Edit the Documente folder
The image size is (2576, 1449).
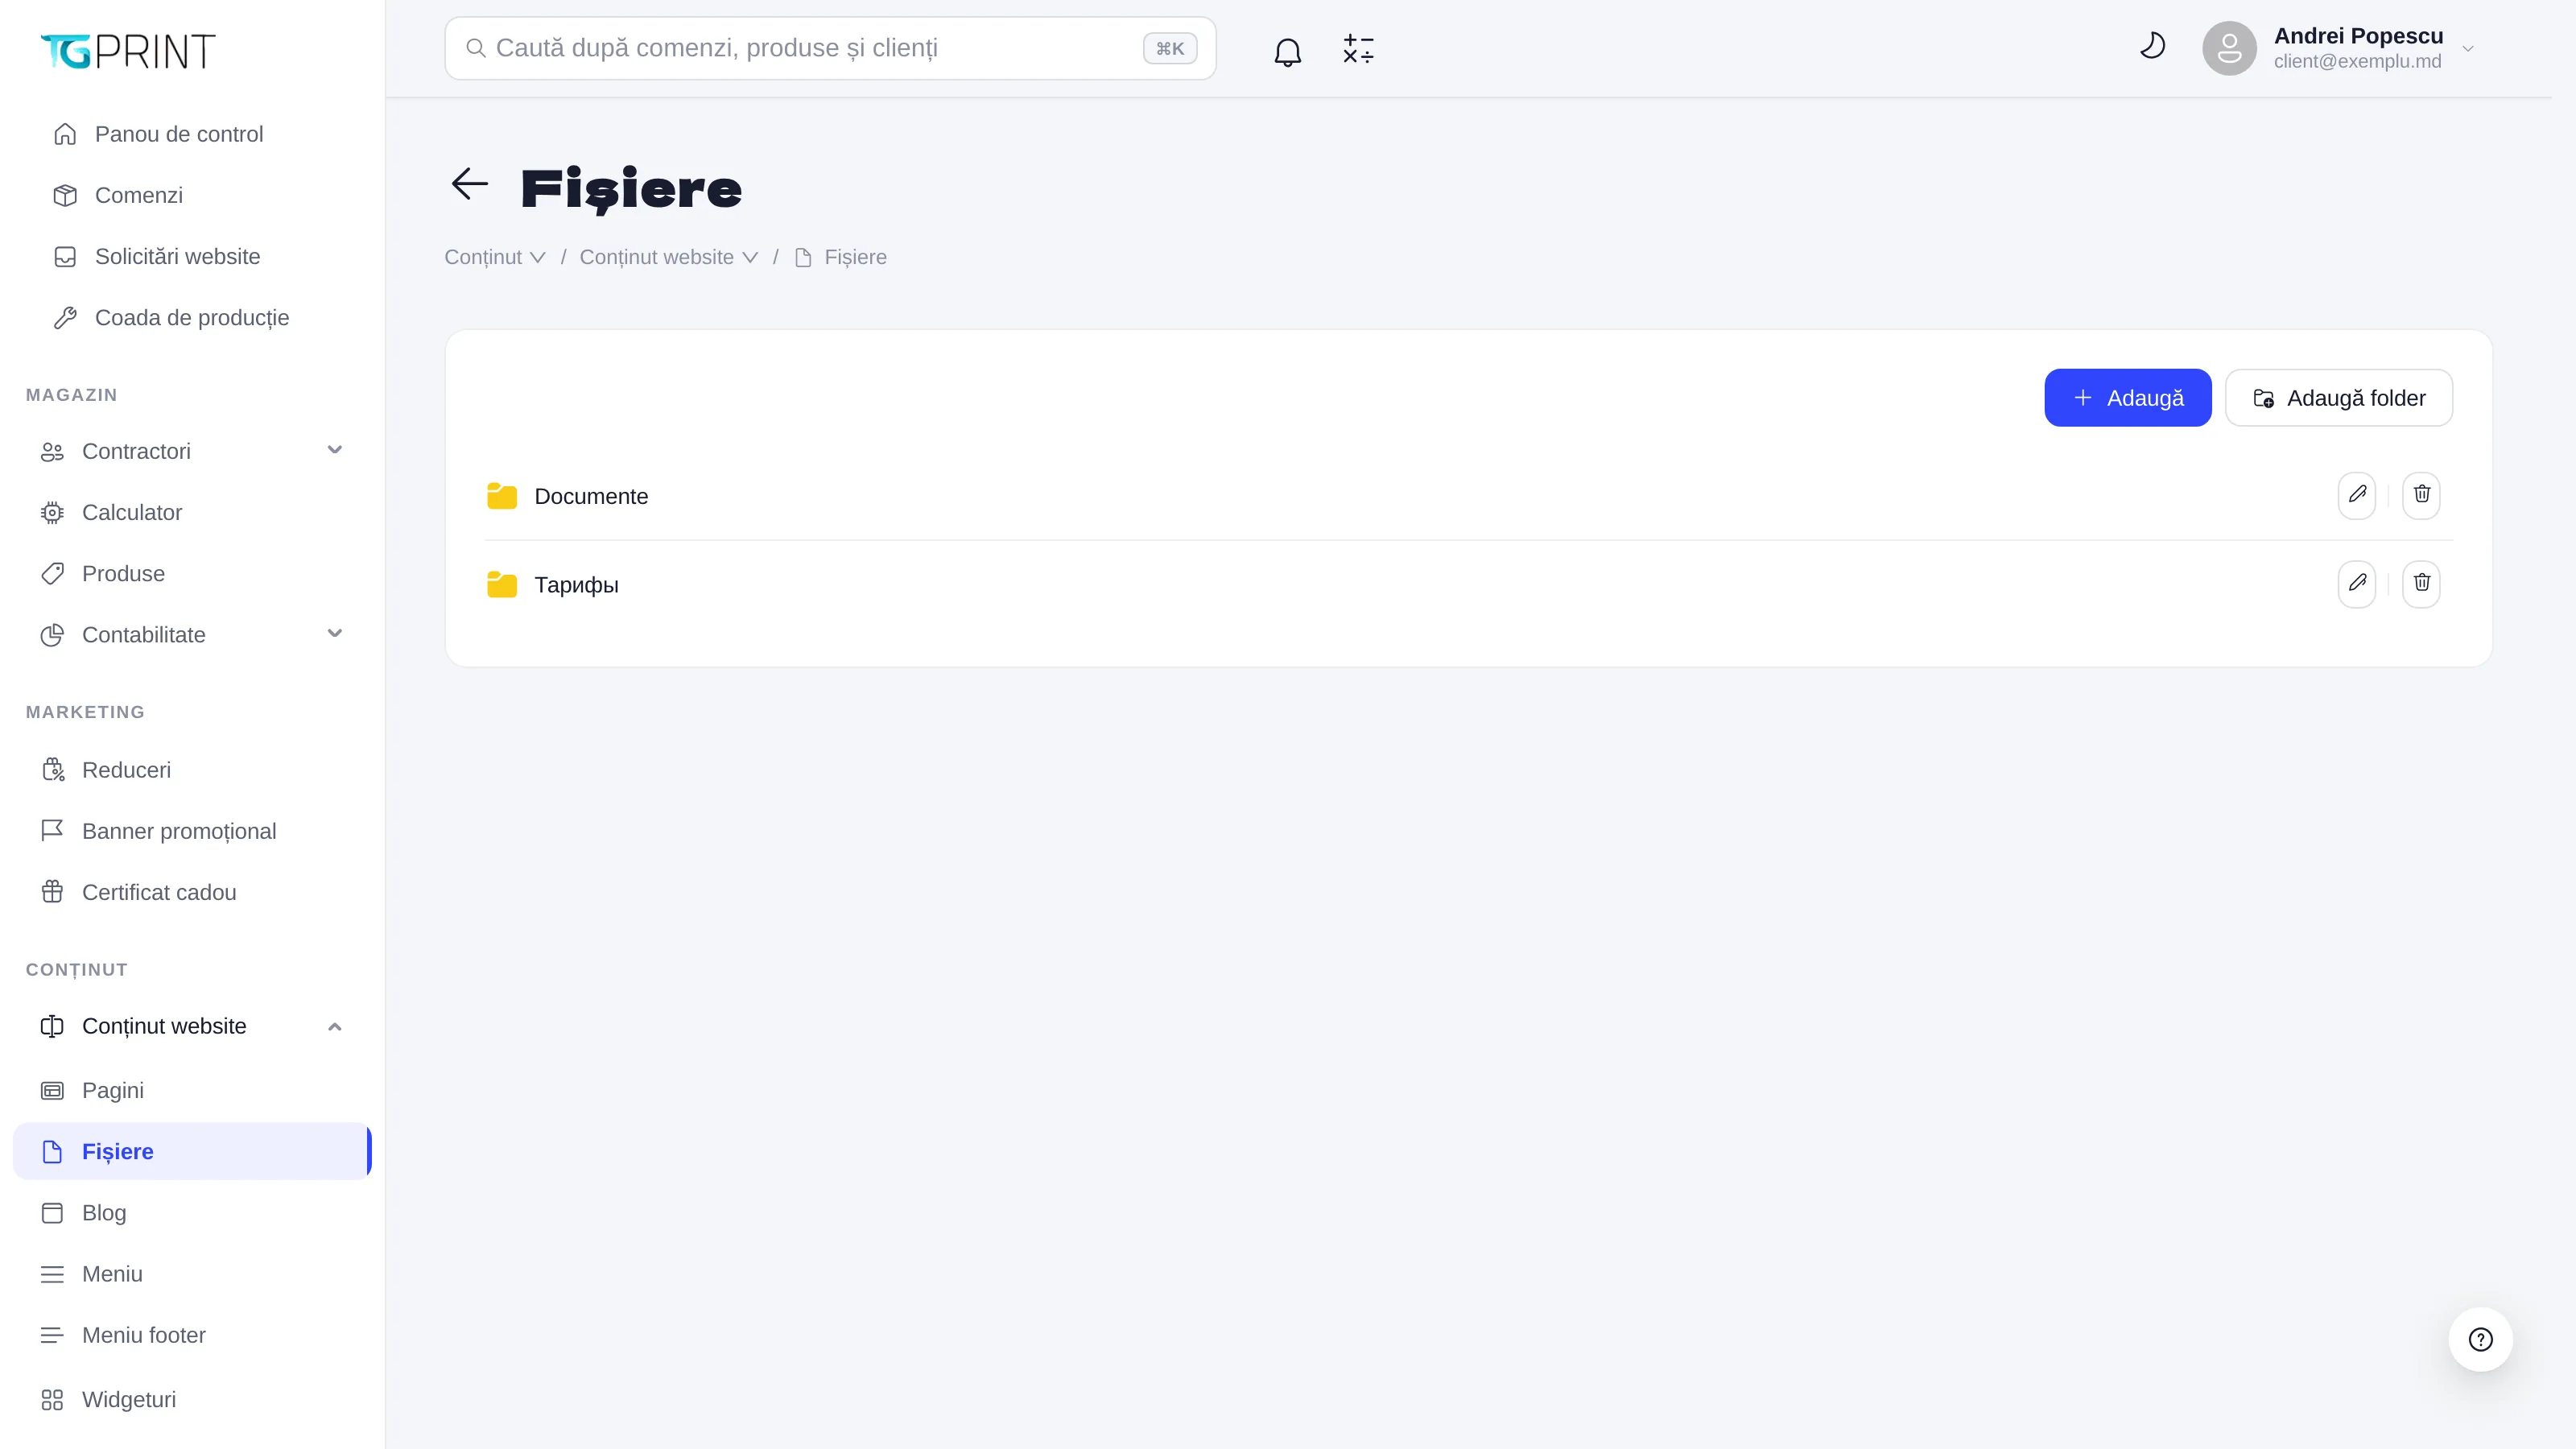[2357, 495]
